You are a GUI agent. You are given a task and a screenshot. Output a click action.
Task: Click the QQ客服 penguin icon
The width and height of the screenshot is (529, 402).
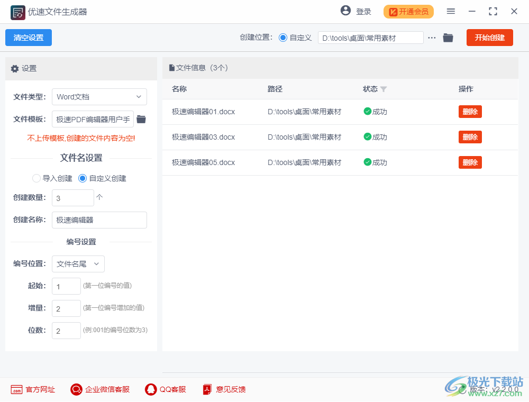(x=151, y=390)
